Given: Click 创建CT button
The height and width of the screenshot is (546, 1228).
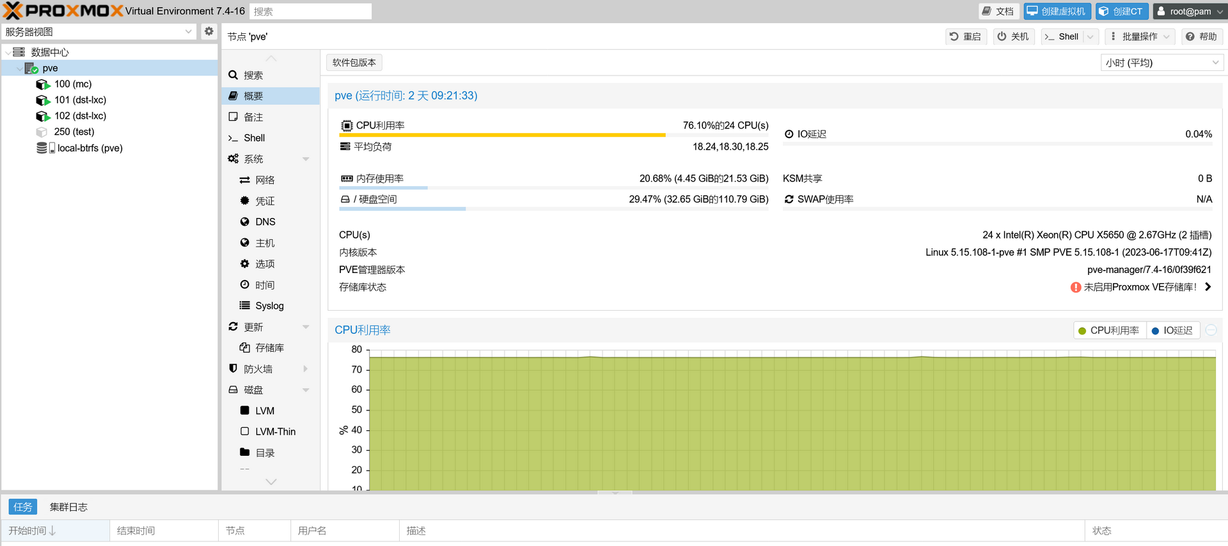Looking at the screenshot, I should (x=1121, y=11).
